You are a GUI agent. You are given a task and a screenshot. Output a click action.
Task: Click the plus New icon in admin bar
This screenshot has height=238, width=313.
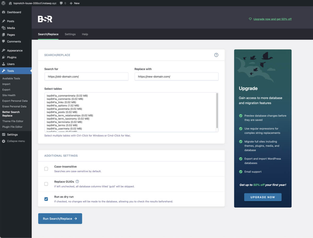coord(71,3)
